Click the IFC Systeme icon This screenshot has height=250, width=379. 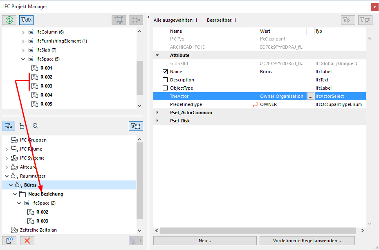pos(14,158)
